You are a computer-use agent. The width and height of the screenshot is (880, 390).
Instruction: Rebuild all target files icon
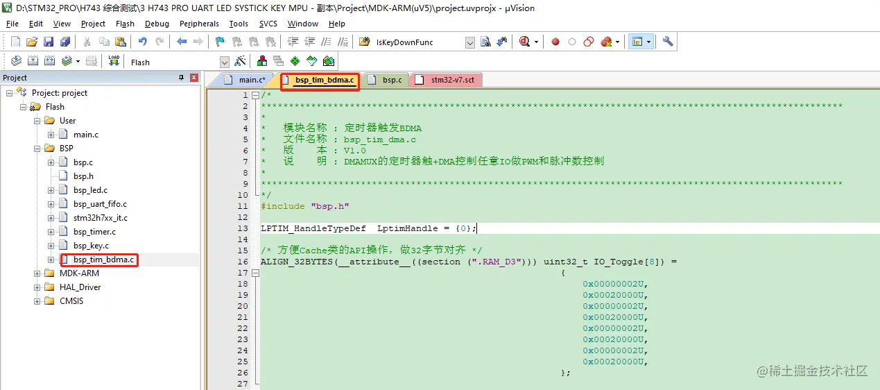pos(49,61)
